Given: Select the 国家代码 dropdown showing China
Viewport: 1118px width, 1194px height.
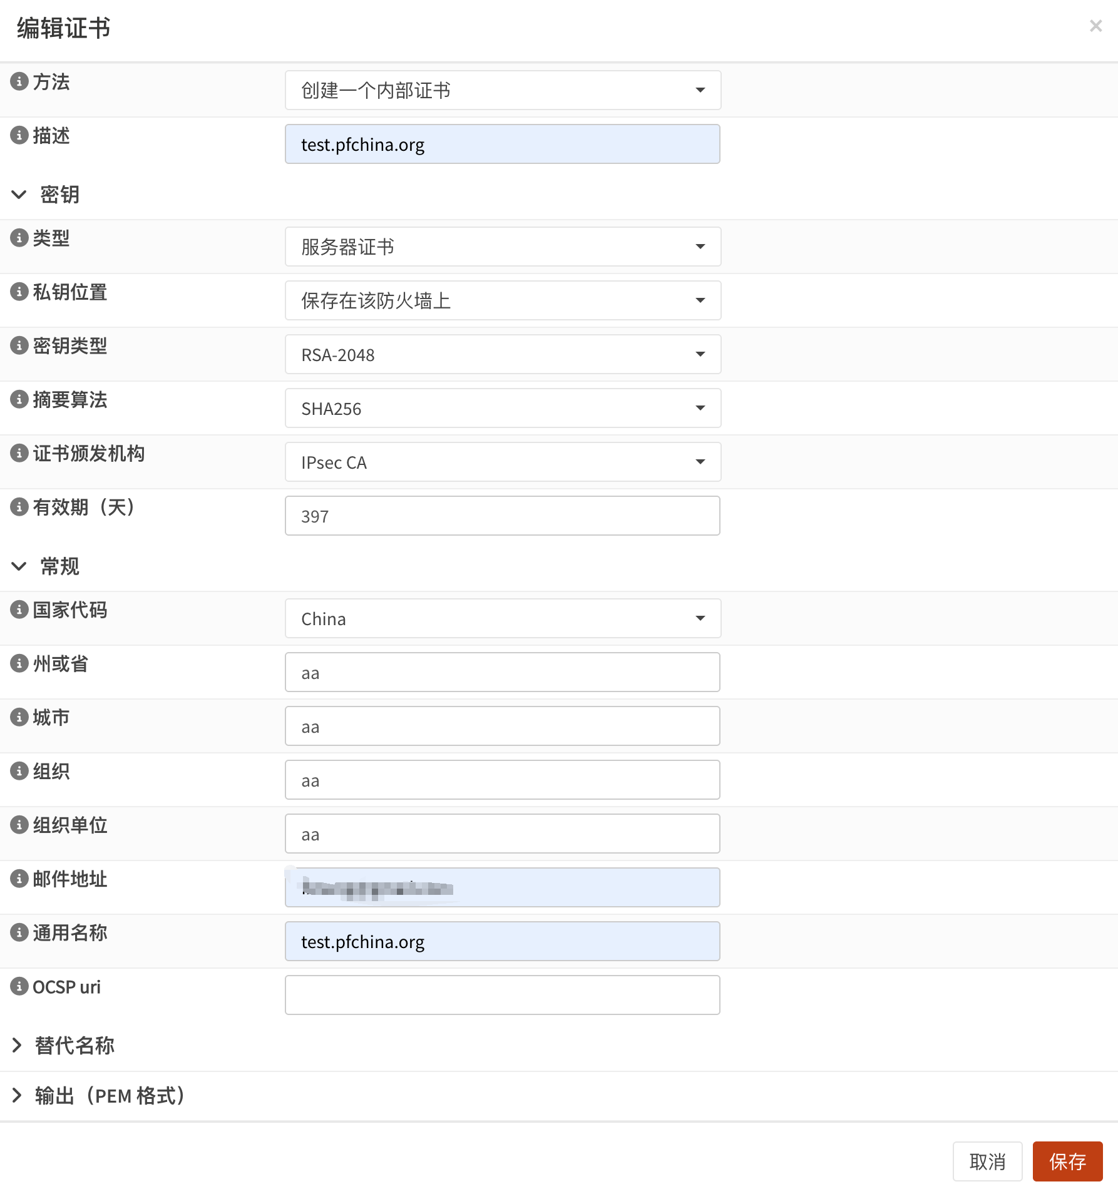Looking at the screenshot, I should pyautogui.click(x=503, y=618).
